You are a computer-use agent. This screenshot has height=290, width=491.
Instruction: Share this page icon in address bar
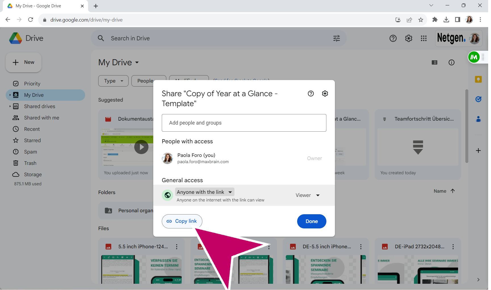(x=409, y=20)
